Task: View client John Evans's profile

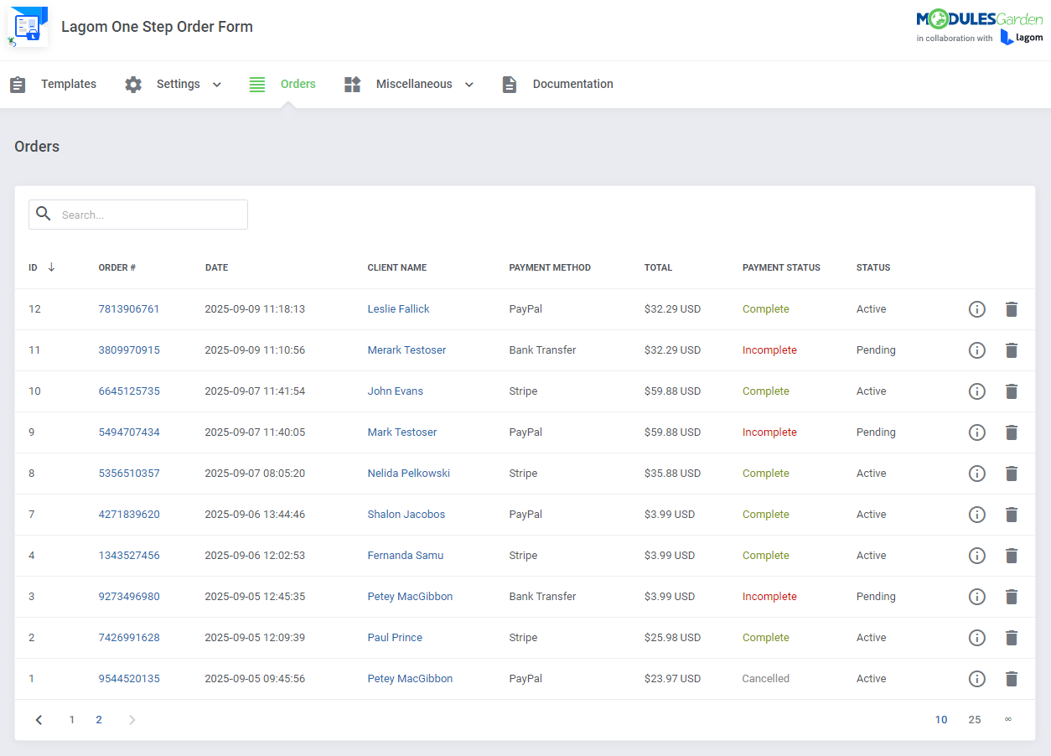Action: pyautogui.click(x=395, y=391)
